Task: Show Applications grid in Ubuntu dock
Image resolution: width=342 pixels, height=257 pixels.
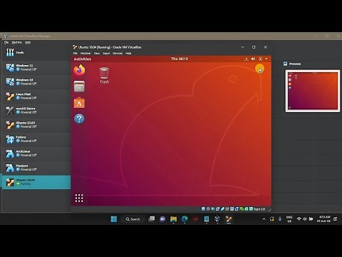Action: point(79,198)
